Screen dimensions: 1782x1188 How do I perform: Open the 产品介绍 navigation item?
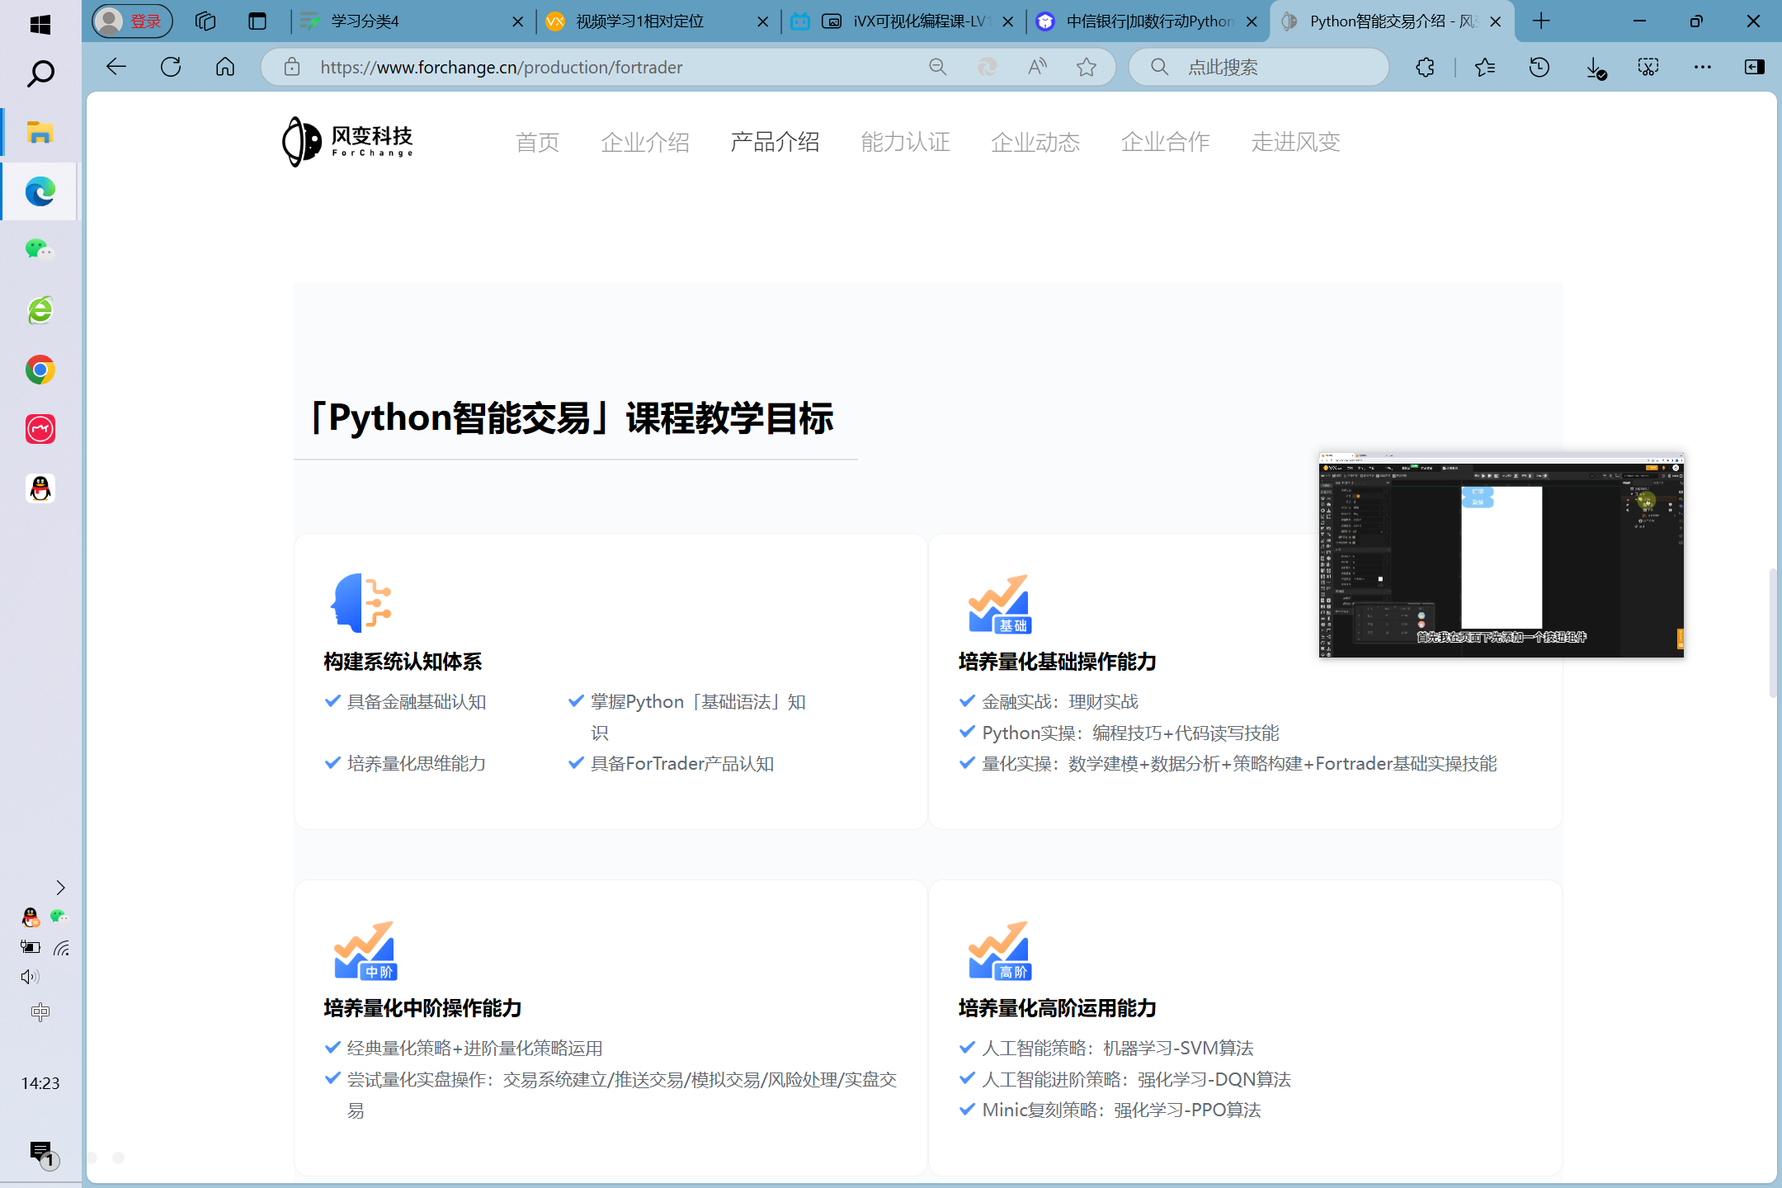[775, 142]
